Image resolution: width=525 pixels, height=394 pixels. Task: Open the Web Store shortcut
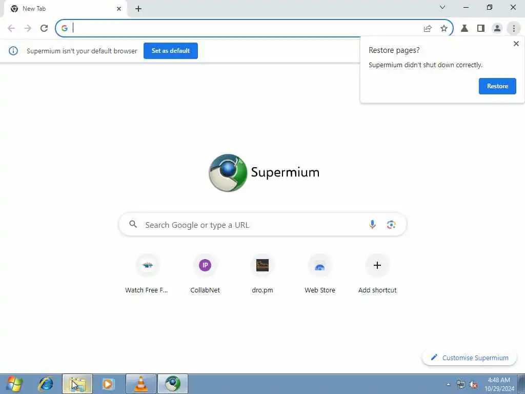[320, 274]
